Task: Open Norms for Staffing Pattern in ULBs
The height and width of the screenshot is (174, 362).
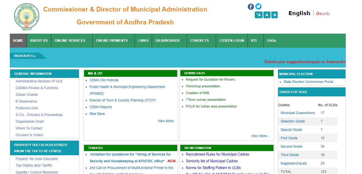Action: pos(213,168)
